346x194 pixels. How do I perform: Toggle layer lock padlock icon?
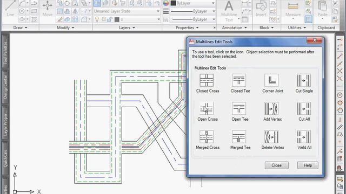point(110,19)
